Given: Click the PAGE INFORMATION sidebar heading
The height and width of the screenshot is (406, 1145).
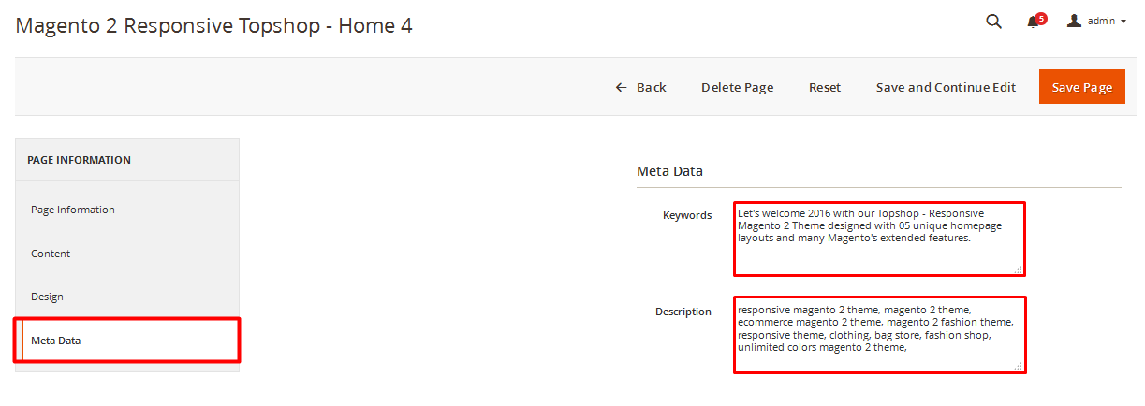Looking at the screenshot, I should [79, 160].
